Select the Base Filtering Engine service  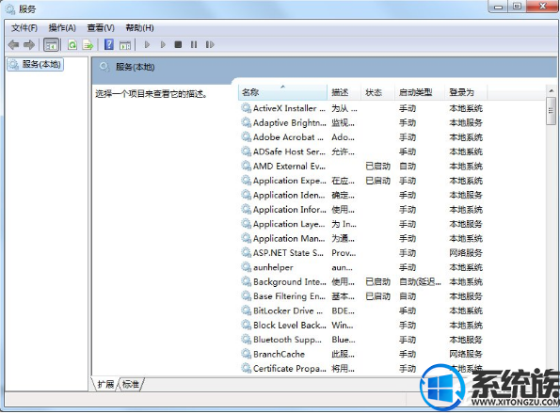[x=362, y=296]
